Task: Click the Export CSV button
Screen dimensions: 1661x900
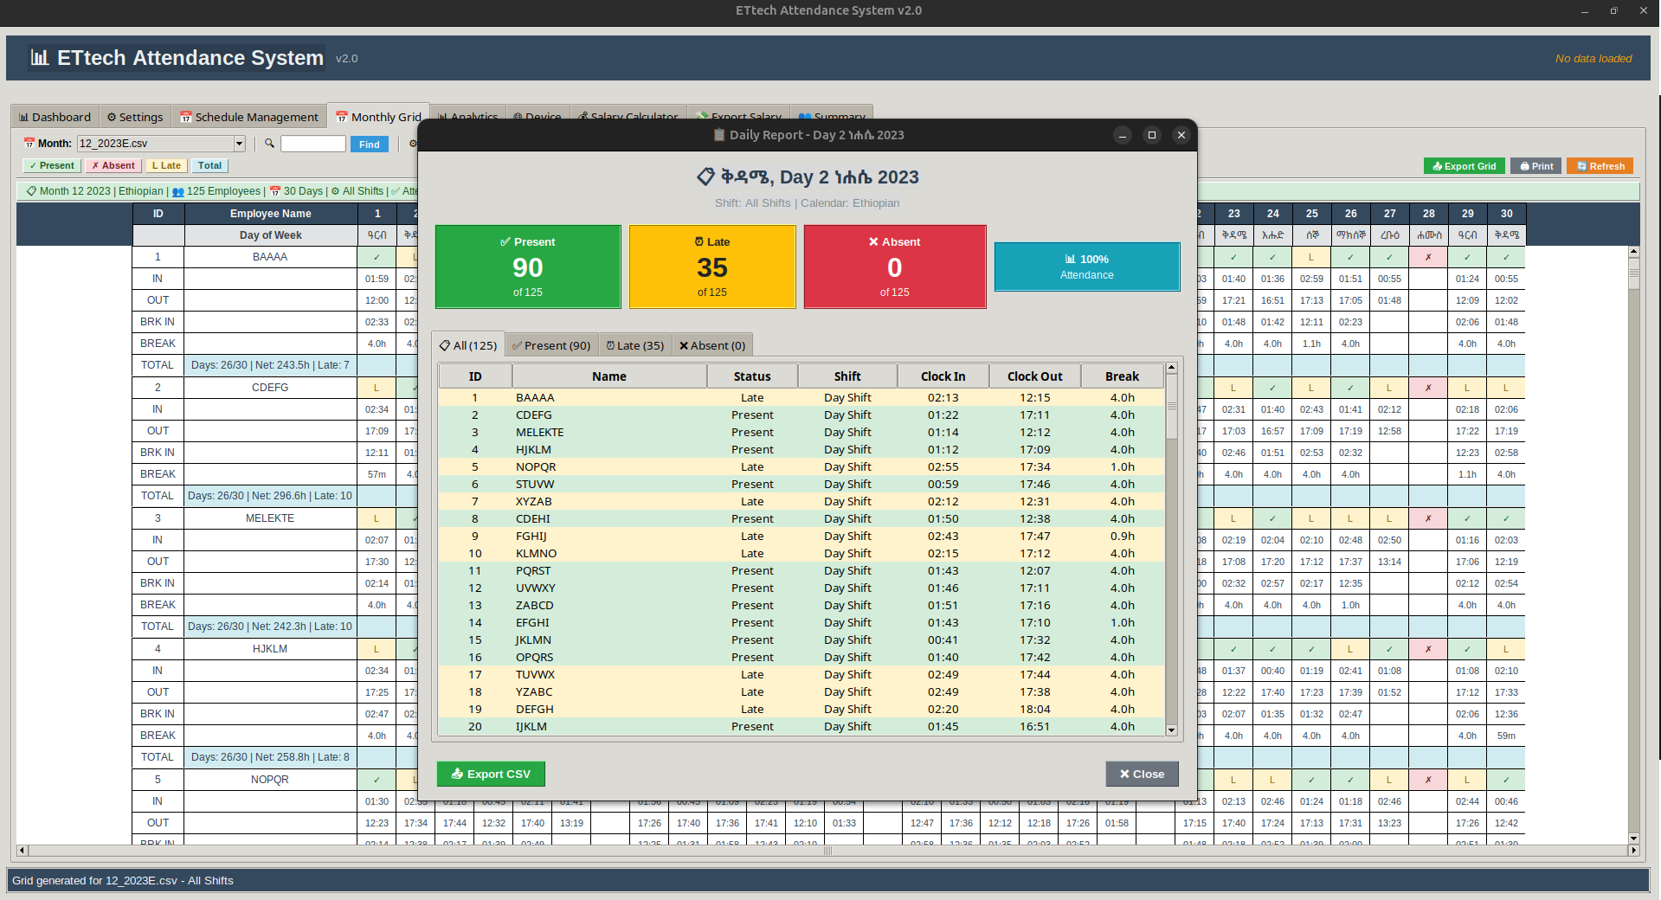Action: pos(491,774)
